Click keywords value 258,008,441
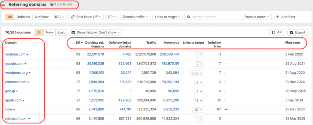Viewport: 313px width, 125px height. pos(169,54)
